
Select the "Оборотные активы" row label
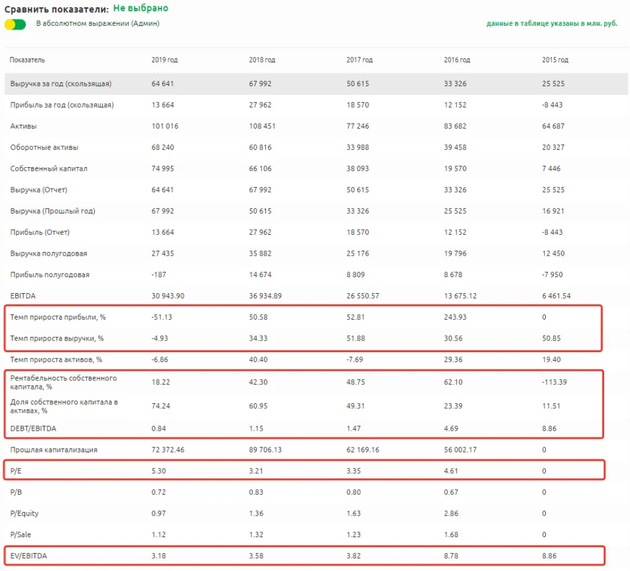[x=44, y=148]
